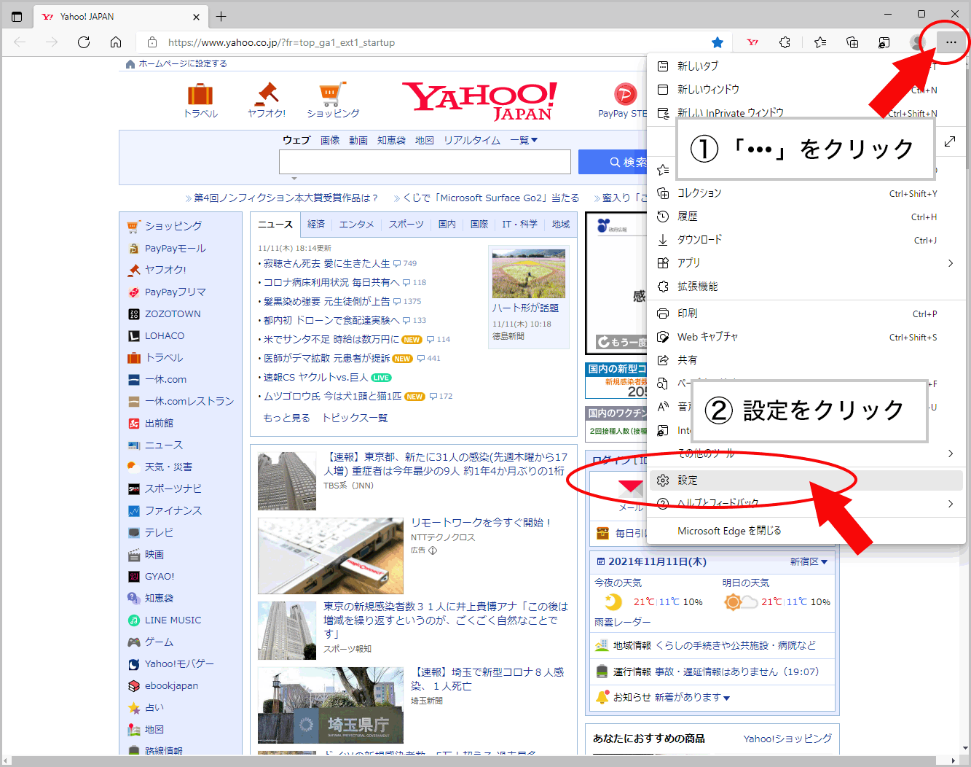
Task: Open the Settings and more (…) menu button
Action: point(951,42)
